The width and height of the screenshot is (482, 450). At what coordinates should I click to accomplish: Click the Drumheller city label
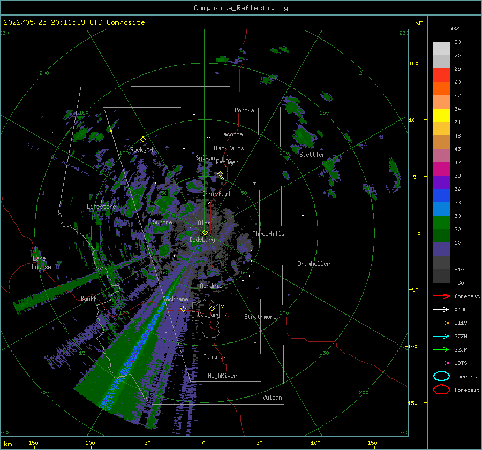tap(314, 264)
